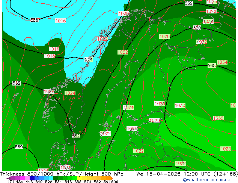
Task: Click the orange arrow end of the legend
Action: click(x=112, y=178)
